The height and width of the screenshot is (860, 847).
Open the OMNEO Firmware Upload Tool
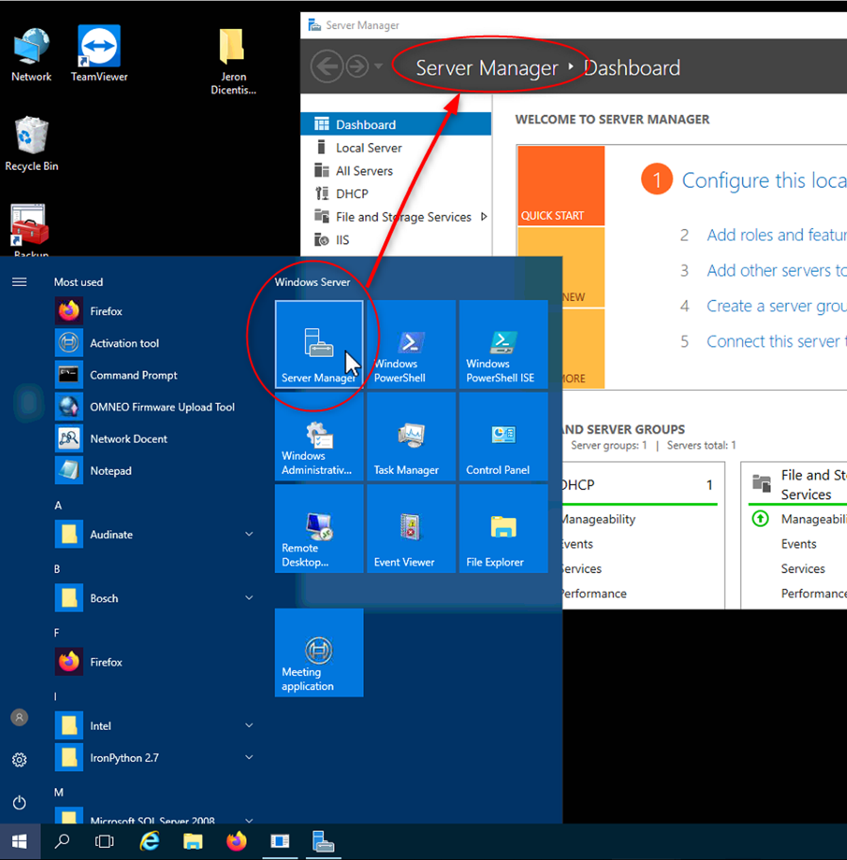point(162,407)
